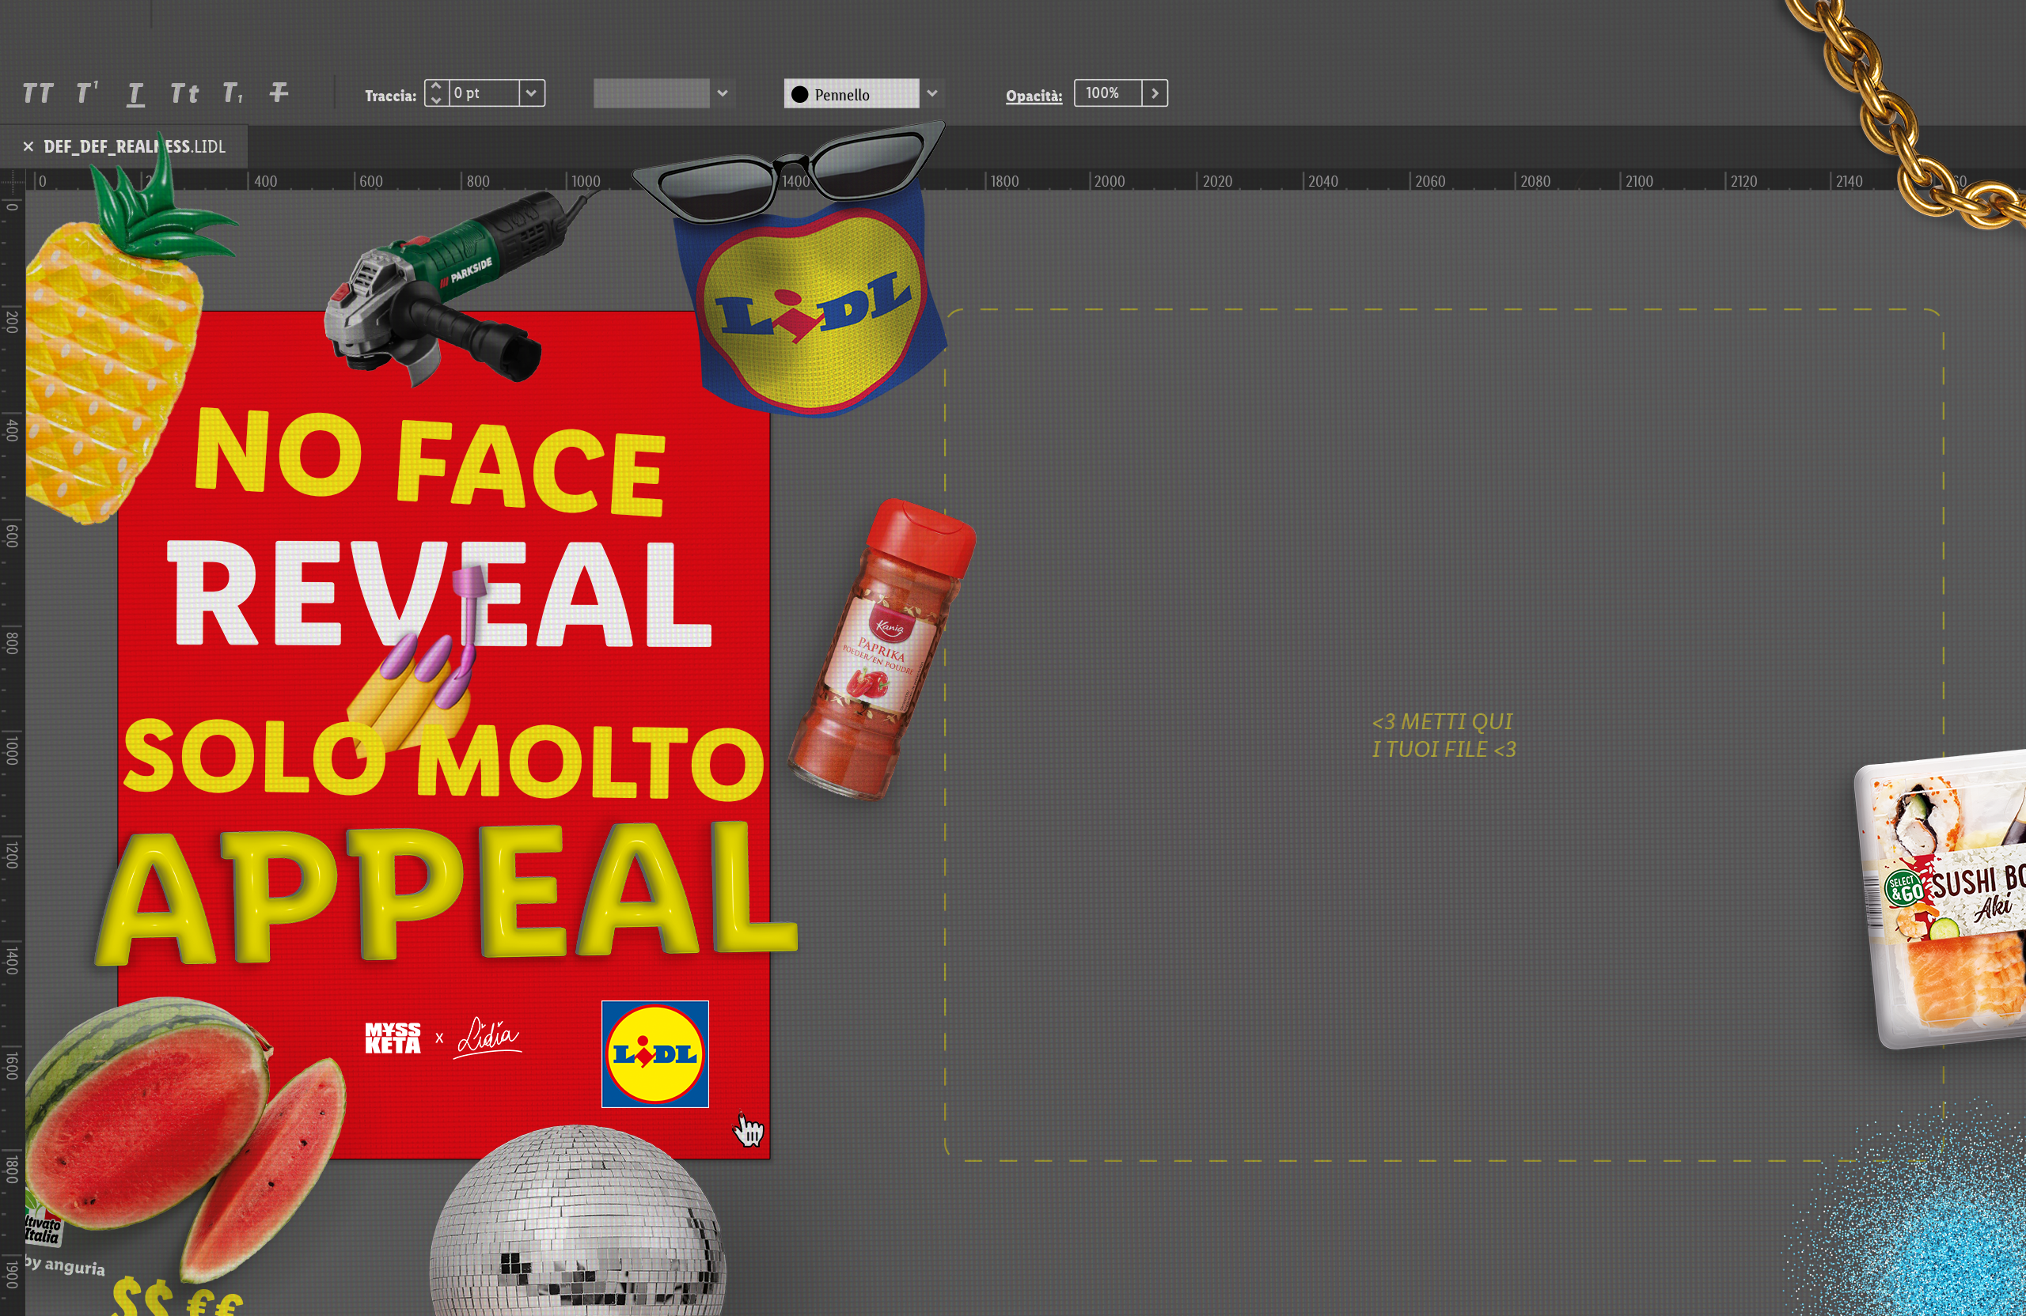
Task: Toggle the All Caps (TT) text style
Action: [38, 93]
